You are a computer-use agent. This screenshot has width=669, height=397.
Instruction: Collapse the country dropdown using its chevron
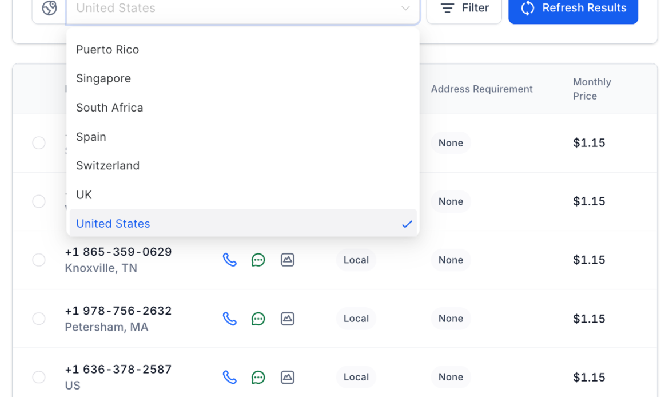point(405,8)
